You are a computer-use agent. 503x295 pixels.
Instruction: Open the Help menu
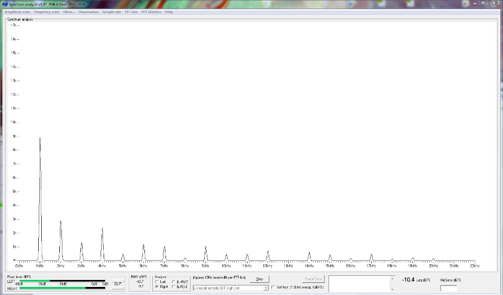coord(169,12)
